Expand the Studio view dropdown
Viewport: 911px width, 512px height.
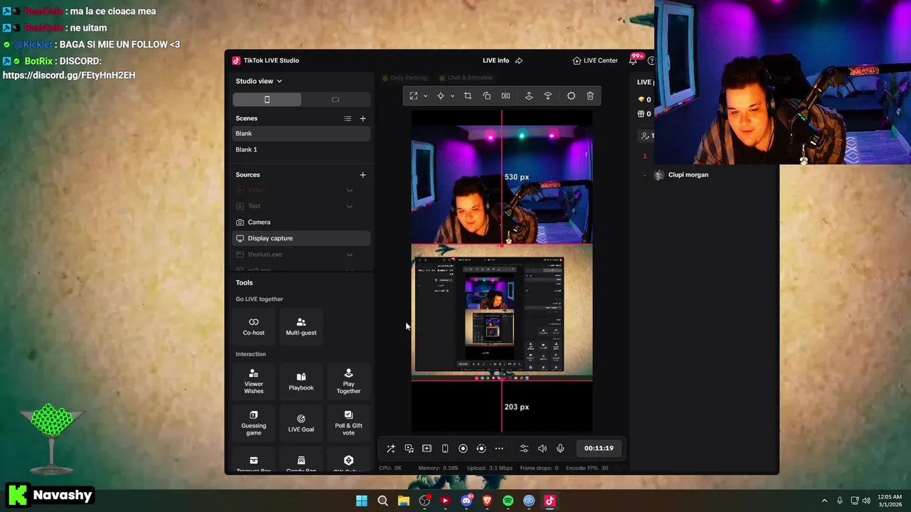tap(259, 81)
